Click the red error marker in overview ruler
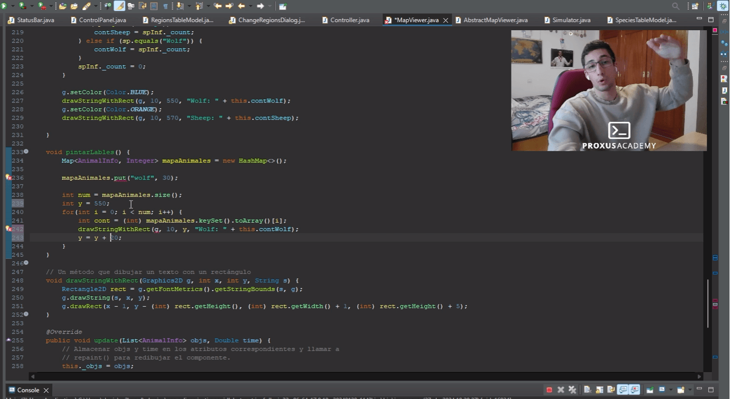730x399 pixels. 715,302
